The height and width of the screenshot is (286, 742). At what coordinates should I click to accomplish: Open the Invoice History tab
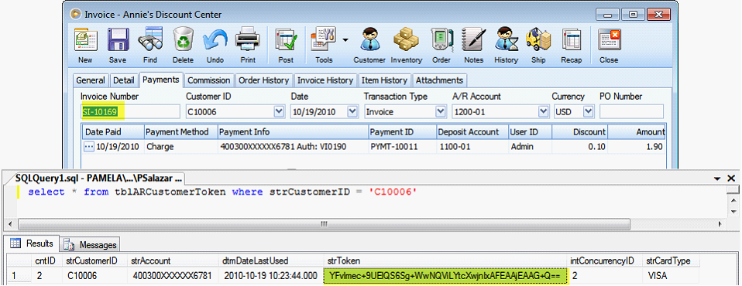325,80
